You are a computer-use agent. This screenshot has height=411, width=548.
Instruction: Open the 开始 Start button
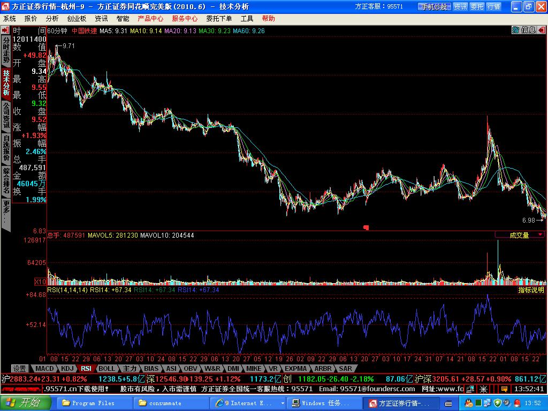click(25, 403)
